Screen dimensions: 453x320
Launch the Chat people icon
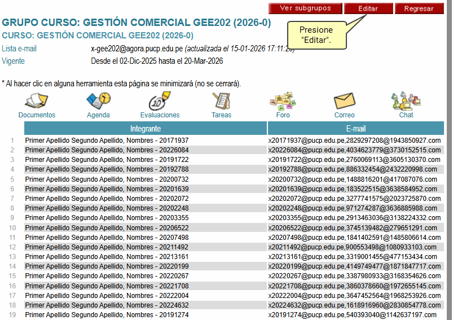[x=406, y=102]
